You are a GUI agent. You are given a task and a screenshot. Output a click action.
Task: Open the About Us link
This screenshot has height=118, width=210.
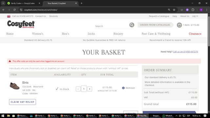185,16
